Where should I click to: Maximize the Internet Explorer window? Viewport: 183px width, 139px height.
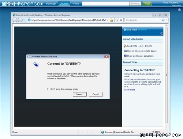tap(160, 15)
